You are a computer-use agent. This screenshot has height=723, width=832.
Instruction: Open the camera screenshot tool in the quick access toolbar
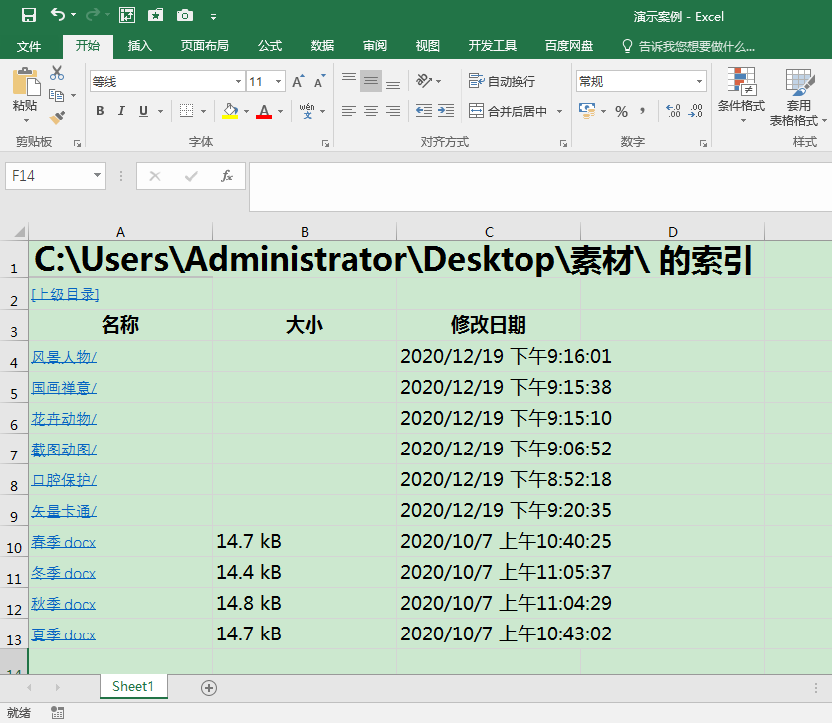[x=185, y=15]
